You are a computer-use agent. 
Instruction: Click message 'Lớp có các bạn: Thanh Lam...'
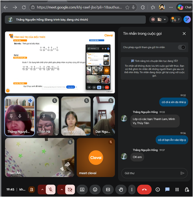coord(155,121)
